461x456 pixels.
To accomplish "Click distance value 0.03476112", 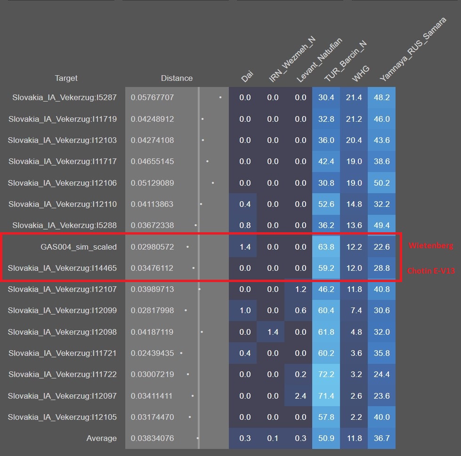I will coord(152,268).
